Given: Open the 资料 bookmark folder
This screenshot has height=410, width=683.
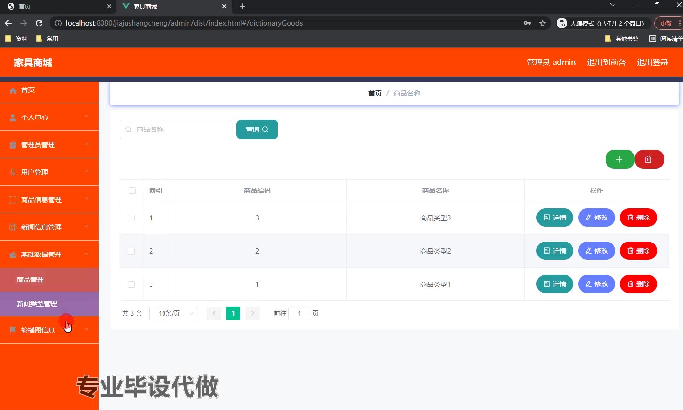Looking at the screenshot, I should point(16,38).
